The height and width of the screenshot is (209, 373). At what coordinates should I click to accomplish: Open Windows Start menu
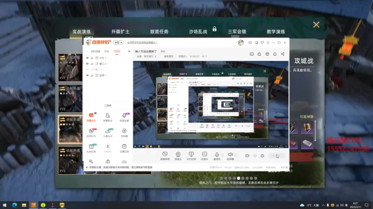coord(5,205)
